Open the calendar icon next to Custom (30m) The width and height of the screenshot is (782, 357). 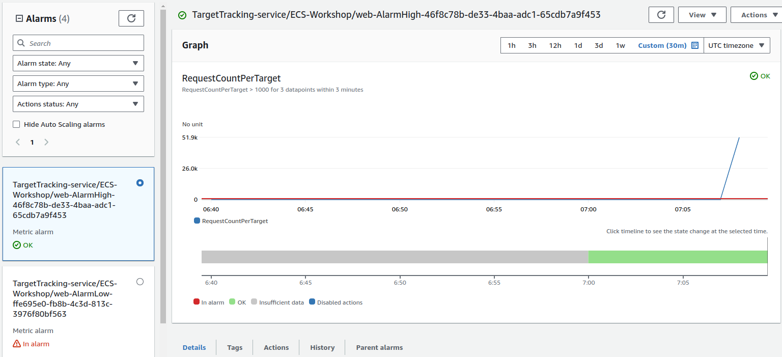click(x=695, y=45)
